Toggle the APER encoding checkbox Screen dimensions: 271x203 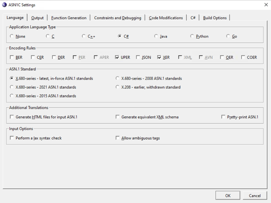pos(96,57)
